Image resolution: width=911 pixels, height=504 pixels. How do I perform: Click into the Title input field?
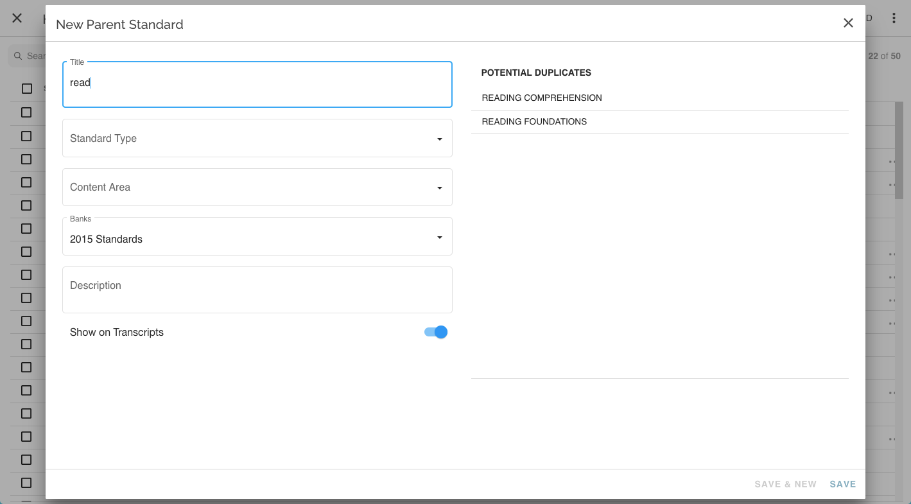tap(257, 84)
